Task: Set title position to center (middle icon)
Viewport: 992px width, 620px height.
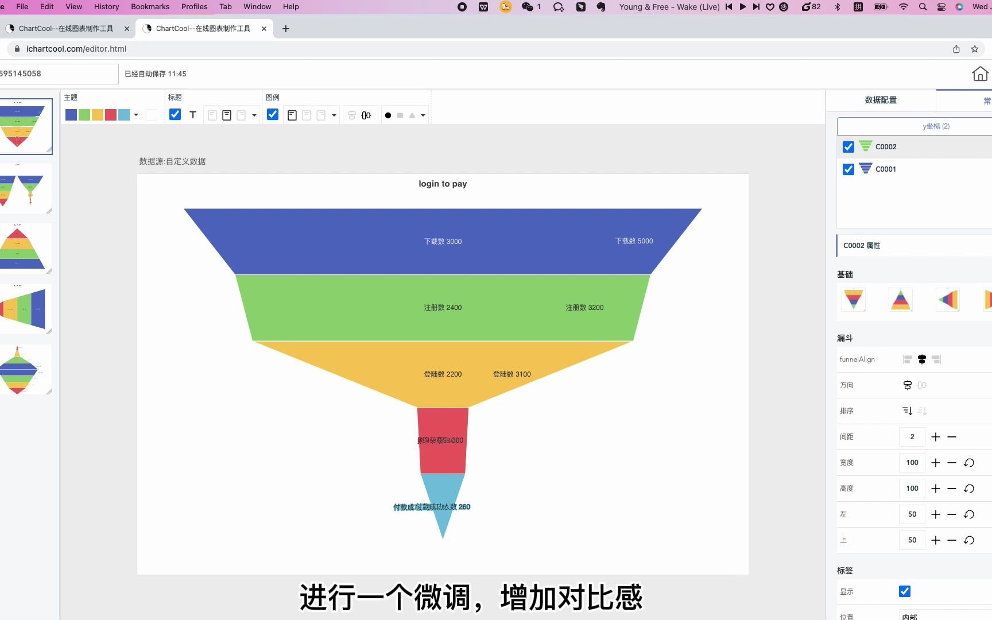Action: tap(227, 115)
